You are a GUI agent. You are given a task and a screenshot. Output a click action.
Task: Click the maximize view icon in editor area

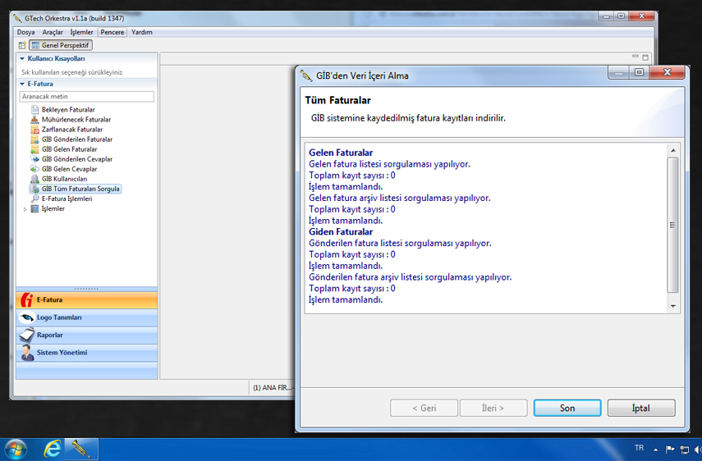tap(645, 57)
